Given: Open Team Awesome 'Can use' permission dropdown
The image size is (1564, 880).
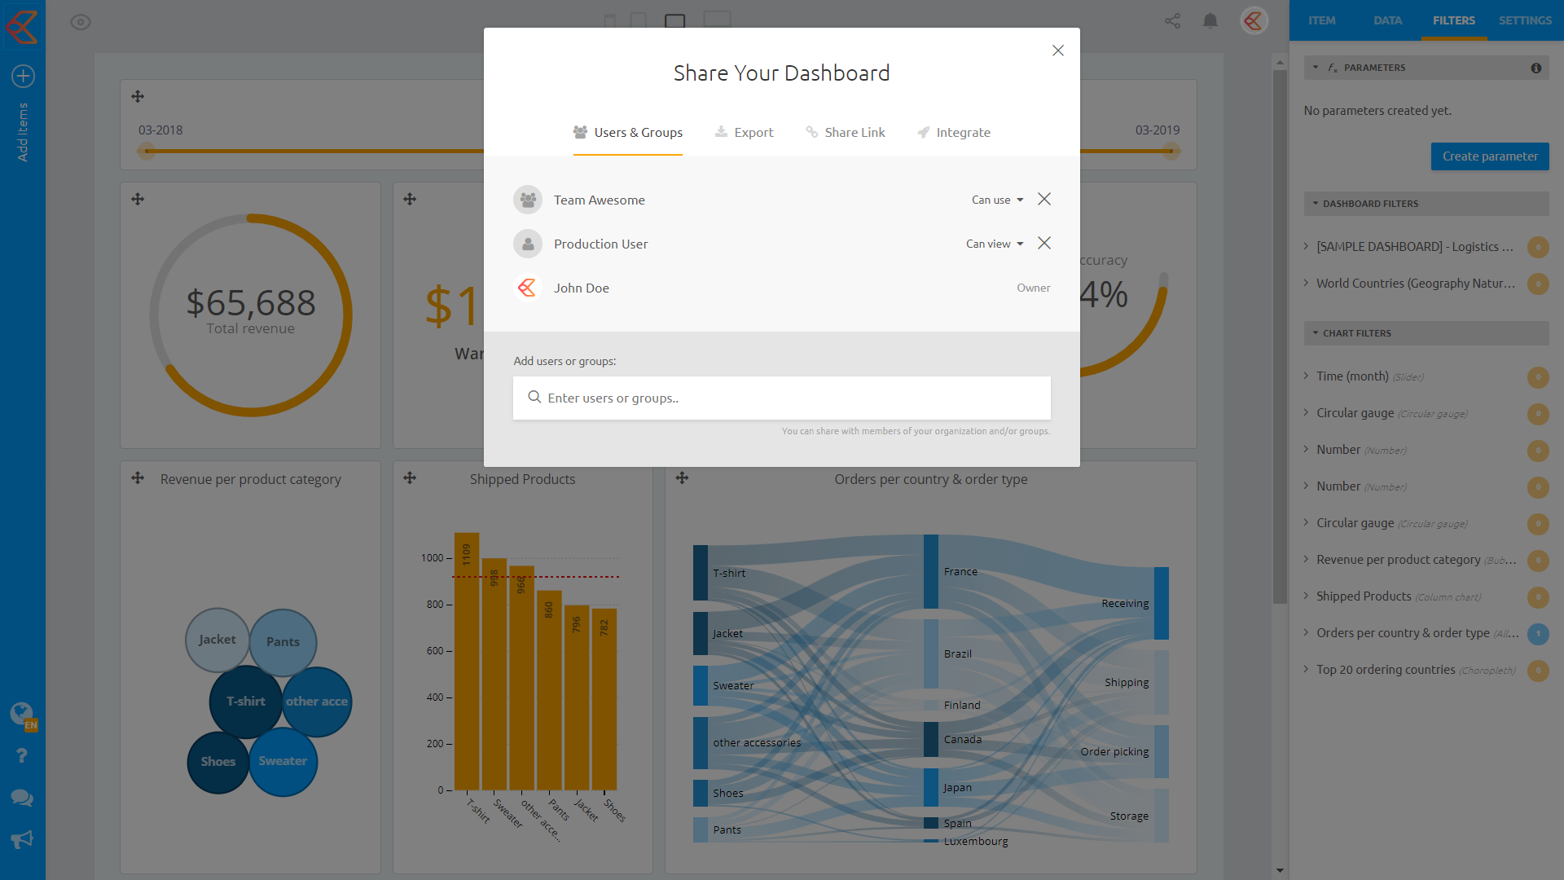Looking at the screenshot, I should [x=997, y=200].
